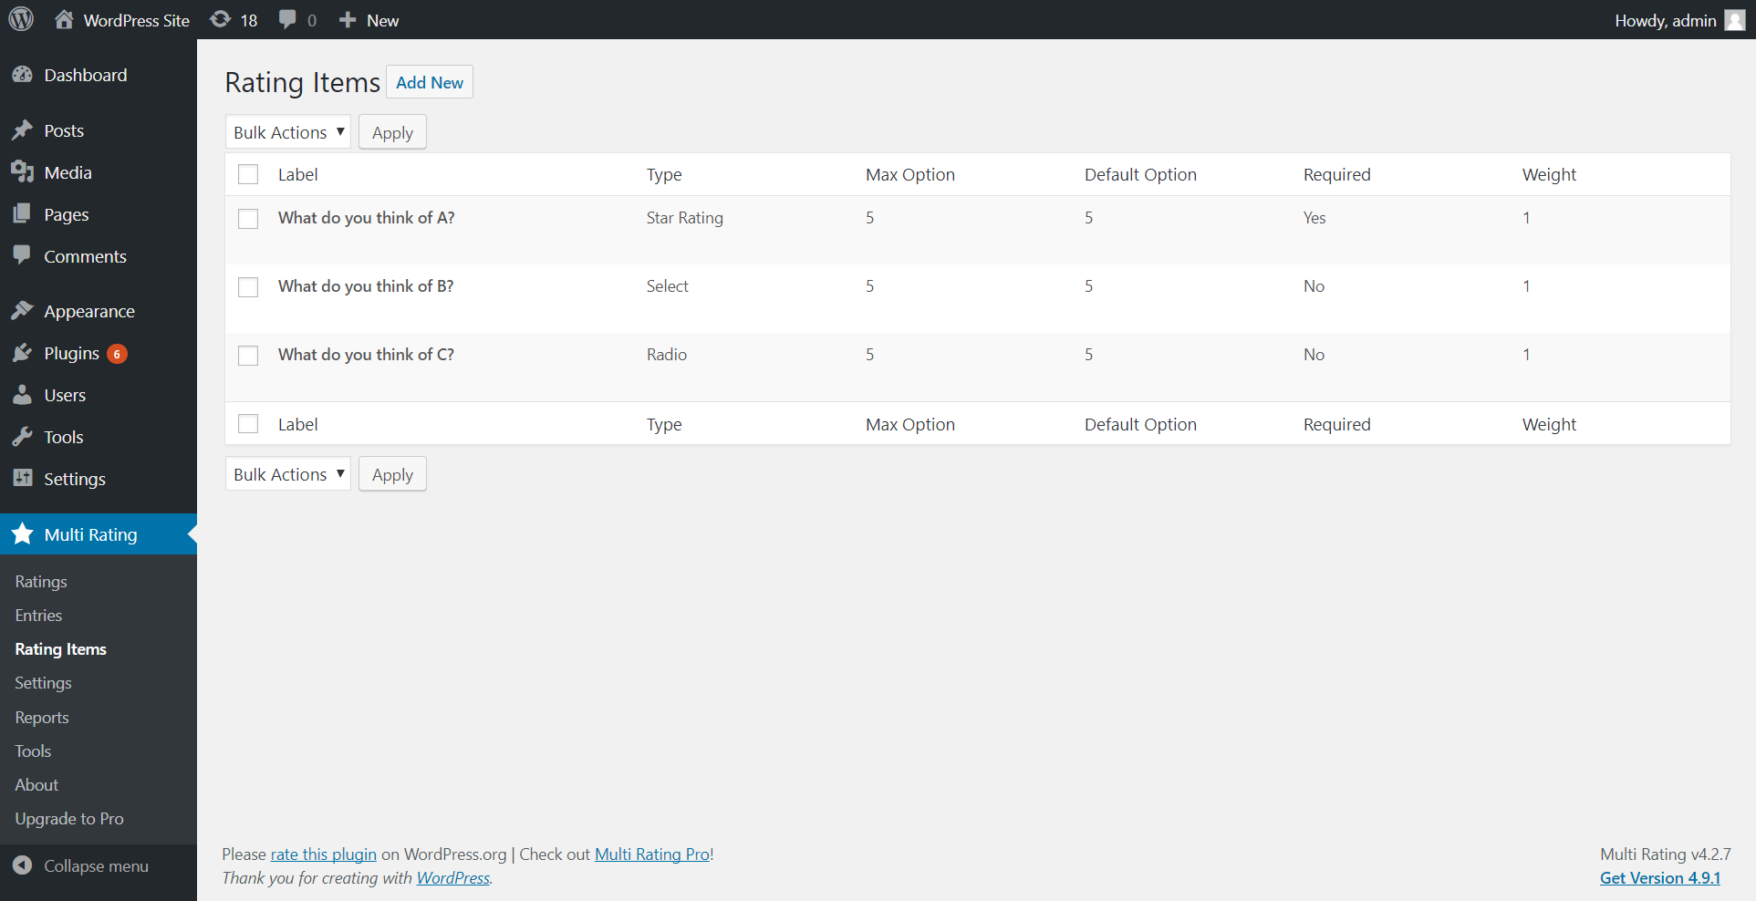Click the Add New button
1756x901 pixels.
tap(430, 82)
